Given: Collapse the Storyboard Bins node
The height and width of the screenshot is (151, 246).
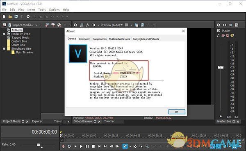Looking at the screenshot, I should (x=4, y=49).
